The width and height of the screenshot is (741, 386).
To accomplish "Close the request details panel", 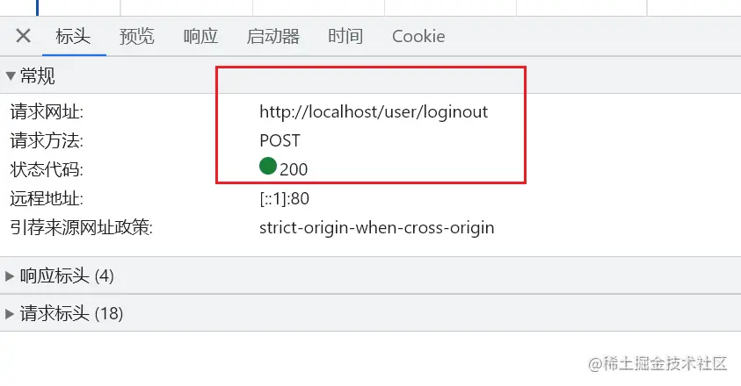I will pyautogui.click(x=23, y=36).
